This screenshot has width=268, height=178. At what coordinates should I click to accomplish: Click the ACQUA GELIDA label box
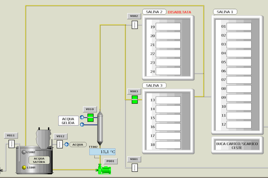click(68, 121)
